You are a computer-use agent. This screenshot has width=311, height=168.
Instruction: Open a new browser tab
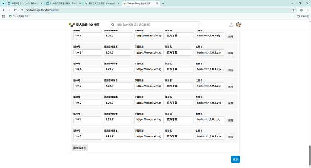coord(163,3)
